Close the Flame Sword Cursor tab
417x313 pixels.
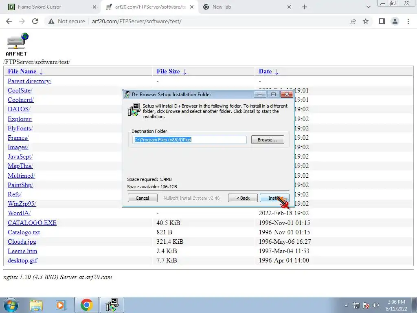94,7
